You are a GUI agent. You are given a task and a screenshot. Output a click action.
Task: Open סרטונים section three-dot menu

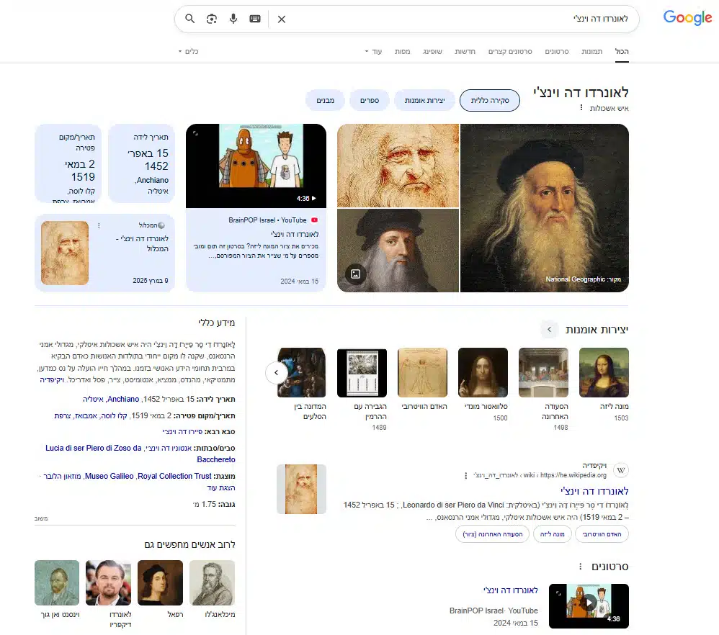(x=580, y=567)
